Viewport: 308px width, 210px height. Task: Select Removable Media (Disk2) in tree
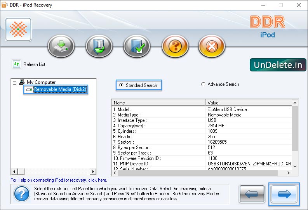pos(60,89)
